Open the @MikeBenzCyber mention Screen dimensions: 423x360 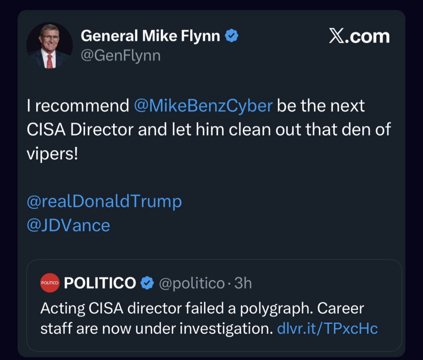pyautogui.click(x=203, y=106)
